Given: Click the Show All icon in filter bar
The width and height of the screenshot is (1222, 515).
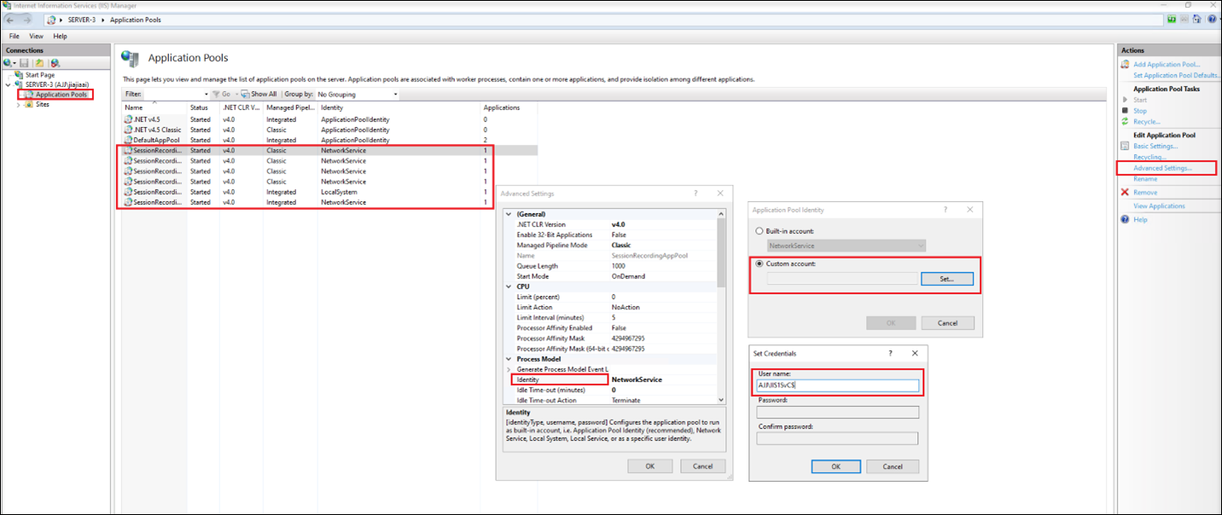Looking at the screenshot, I should pyautogui.click(x=245, y=94).
